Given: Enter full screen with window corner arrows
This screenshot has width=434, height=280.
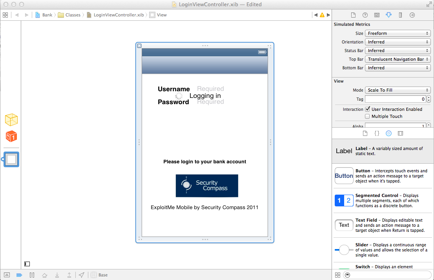Looking at the screenshot, I should pyautogui.click(x=429, y=4).
